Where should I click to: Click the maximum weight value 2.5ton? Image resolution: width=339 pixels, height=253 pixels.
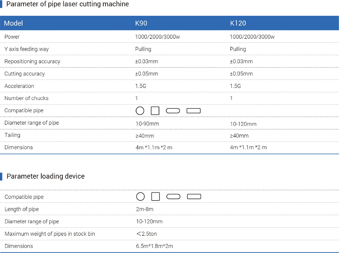coord(147,234)
